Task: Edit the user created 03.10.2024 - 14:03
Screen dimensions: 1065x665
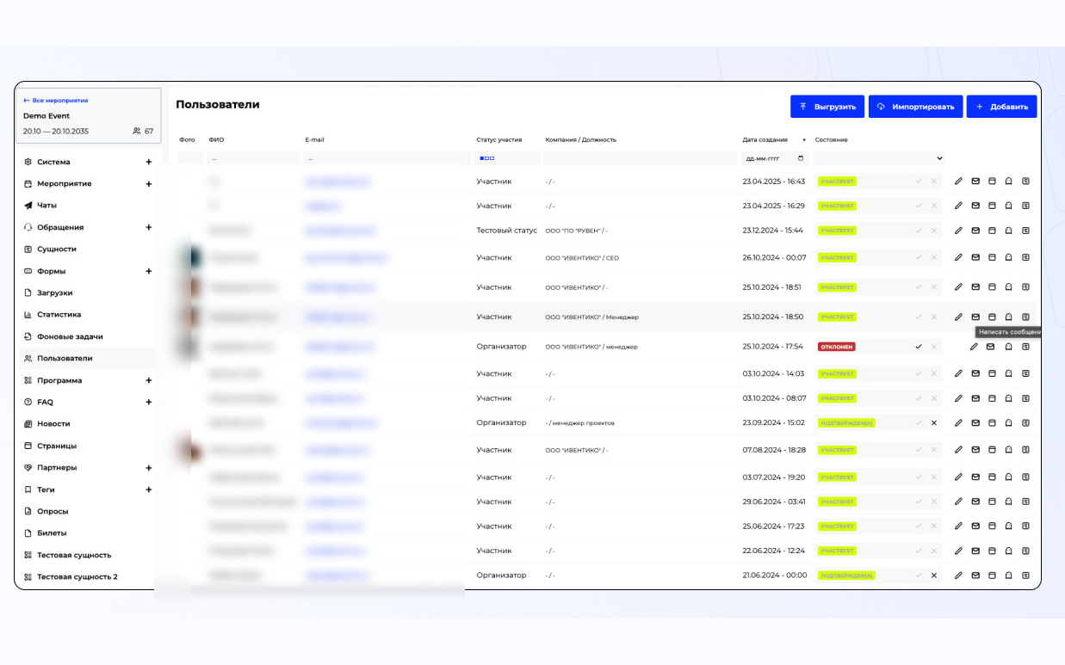Action: [x=958, y=373]
